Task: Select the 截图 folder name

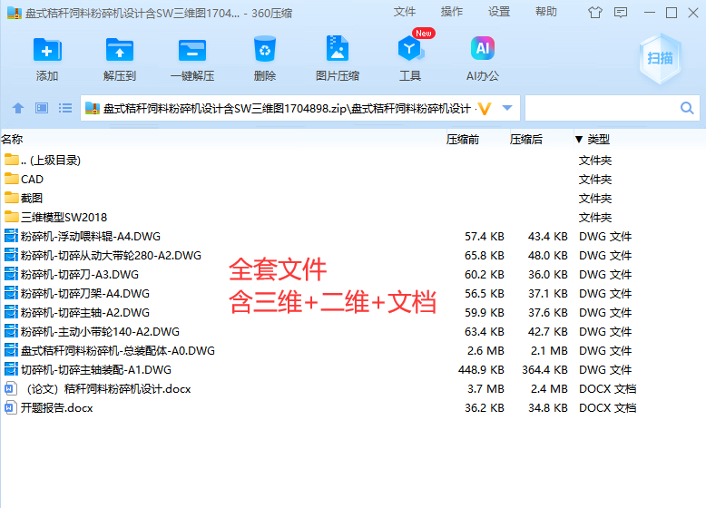Action: coord(32,198)
